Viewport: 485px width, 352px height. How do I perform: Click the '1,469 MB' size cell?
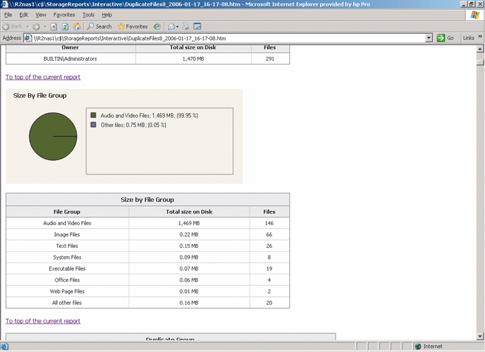point(189,223)
